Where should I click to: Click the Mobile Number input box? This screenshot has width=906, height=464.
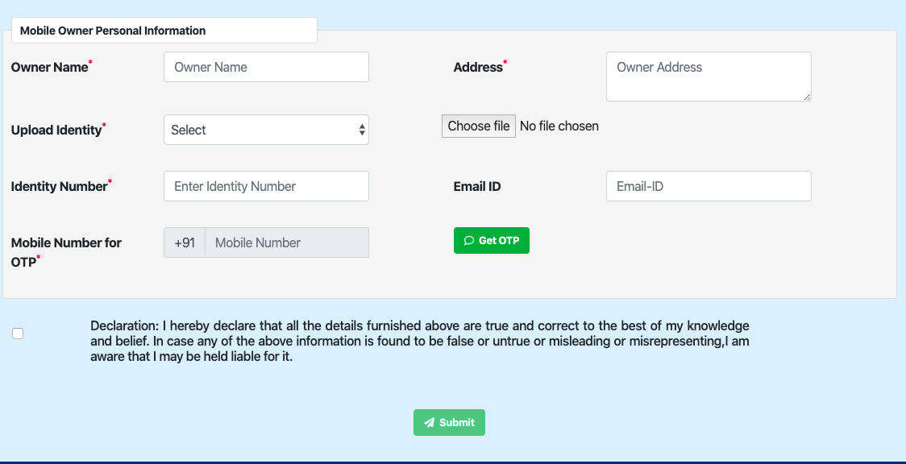287,242
